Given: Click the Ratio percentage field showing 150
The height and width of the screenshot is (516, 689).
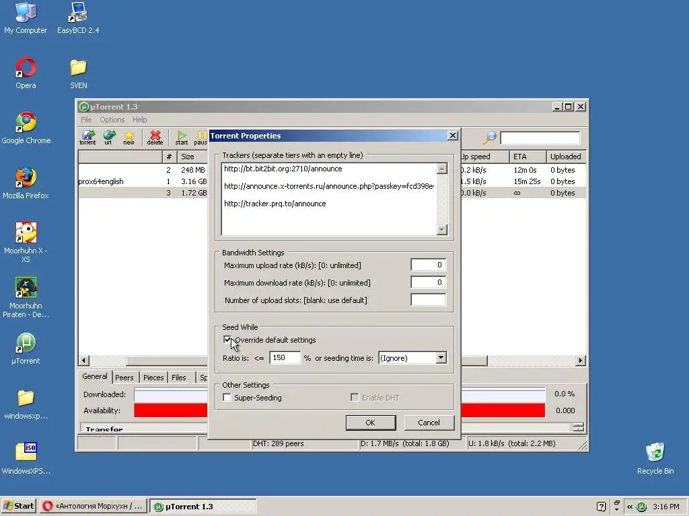Looking at the screenshot, I should pos(285,357).
